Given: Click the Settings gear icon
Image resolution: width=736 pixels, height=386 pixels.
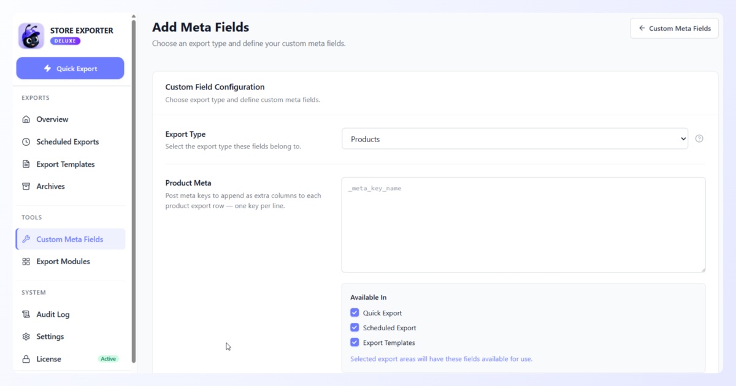Looking at the screenshot, I should [26, 336].
